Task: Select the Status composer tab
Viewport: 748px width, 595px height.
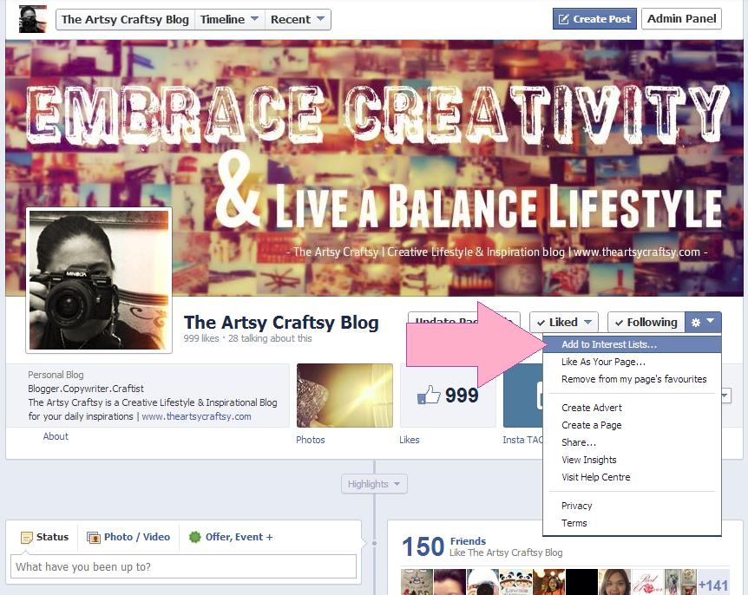Action: click(45, 537)
